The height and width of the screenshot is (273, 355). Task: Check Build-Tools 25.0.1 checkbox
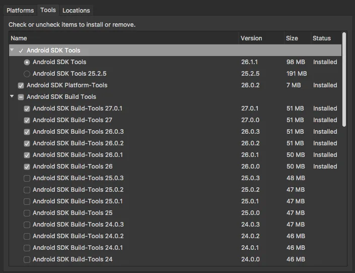click(27, 201)
